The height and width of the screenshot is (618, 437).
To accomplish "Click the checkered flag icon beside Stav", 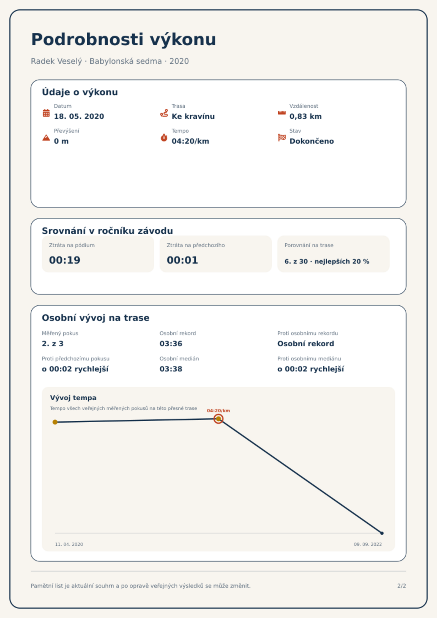I will 282,138.
